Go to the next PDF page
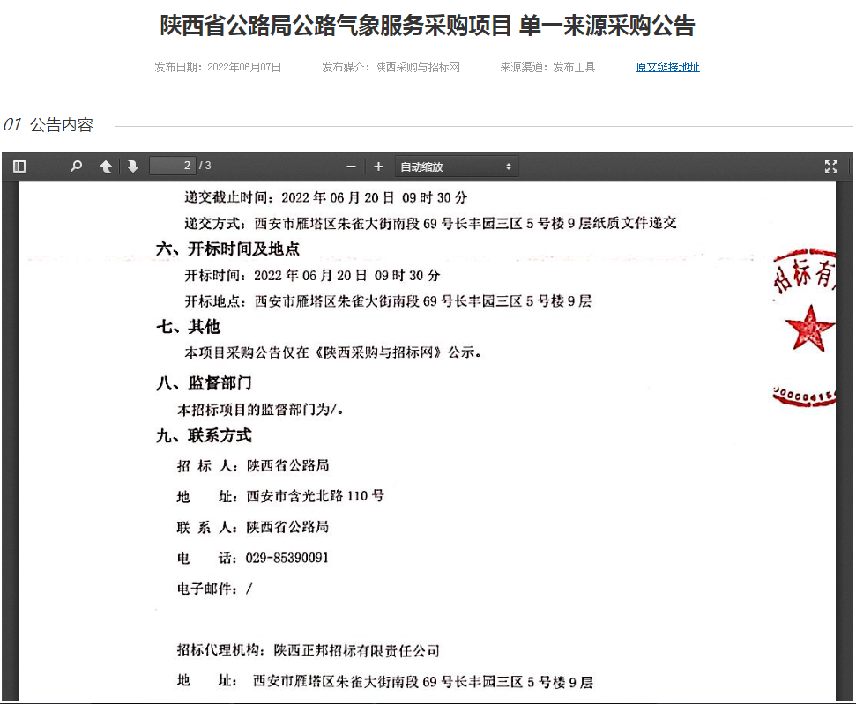This screenshot has height=704, width=856. click(x=133, y=167)
